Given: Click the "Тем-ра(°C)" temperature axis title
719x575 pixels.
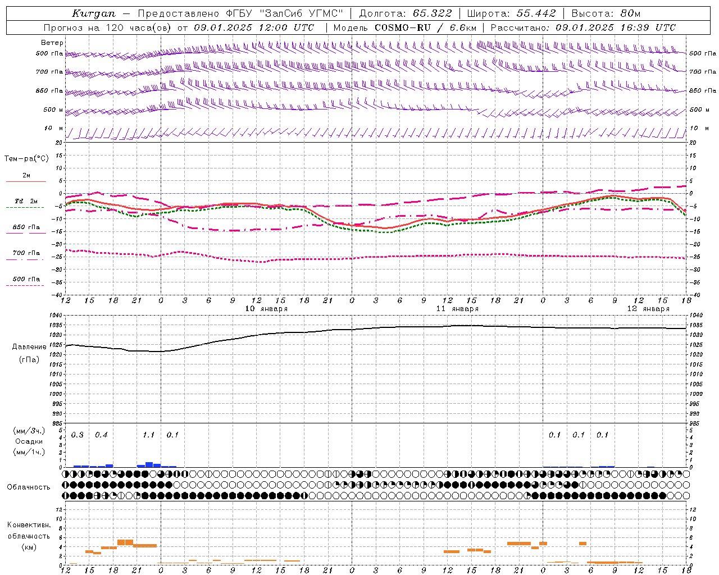Looking at the screenshot, I should tap(26, 159).
